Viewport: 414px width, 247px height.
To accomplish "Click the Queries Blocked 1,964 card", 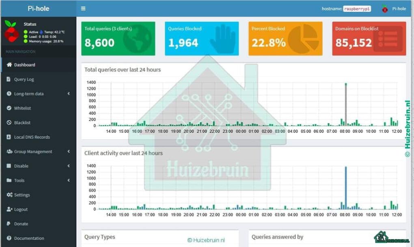I will coord(202,39).
